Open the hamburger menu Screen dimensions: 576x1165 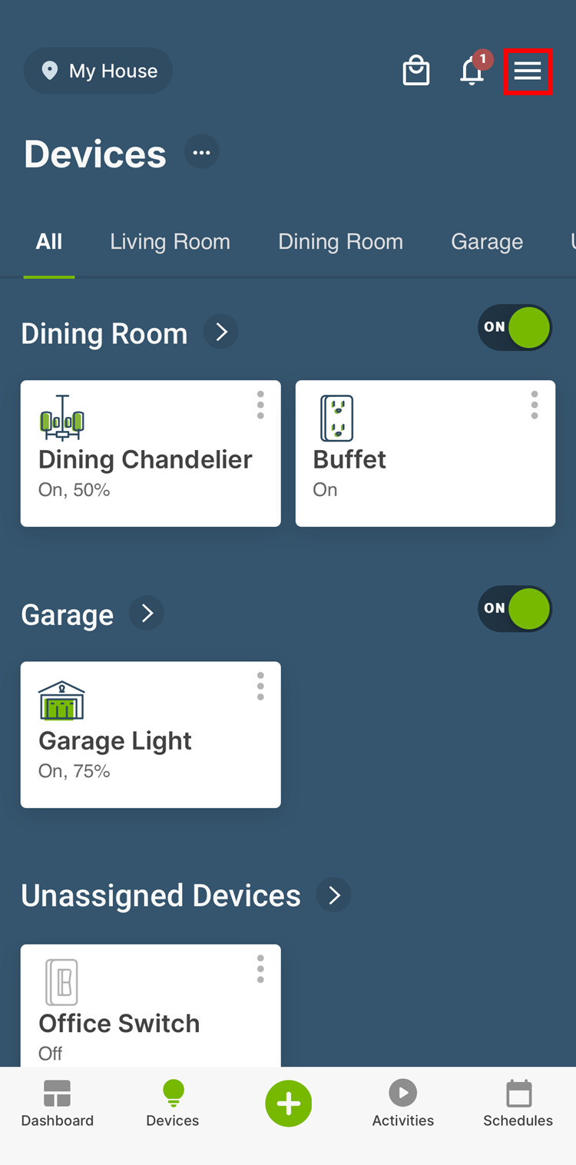(528, 71)
